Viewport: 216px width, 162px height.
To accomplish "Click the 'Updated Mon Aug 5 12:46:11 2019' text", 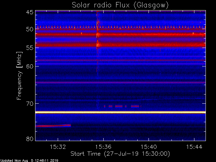I will [29, 161].
